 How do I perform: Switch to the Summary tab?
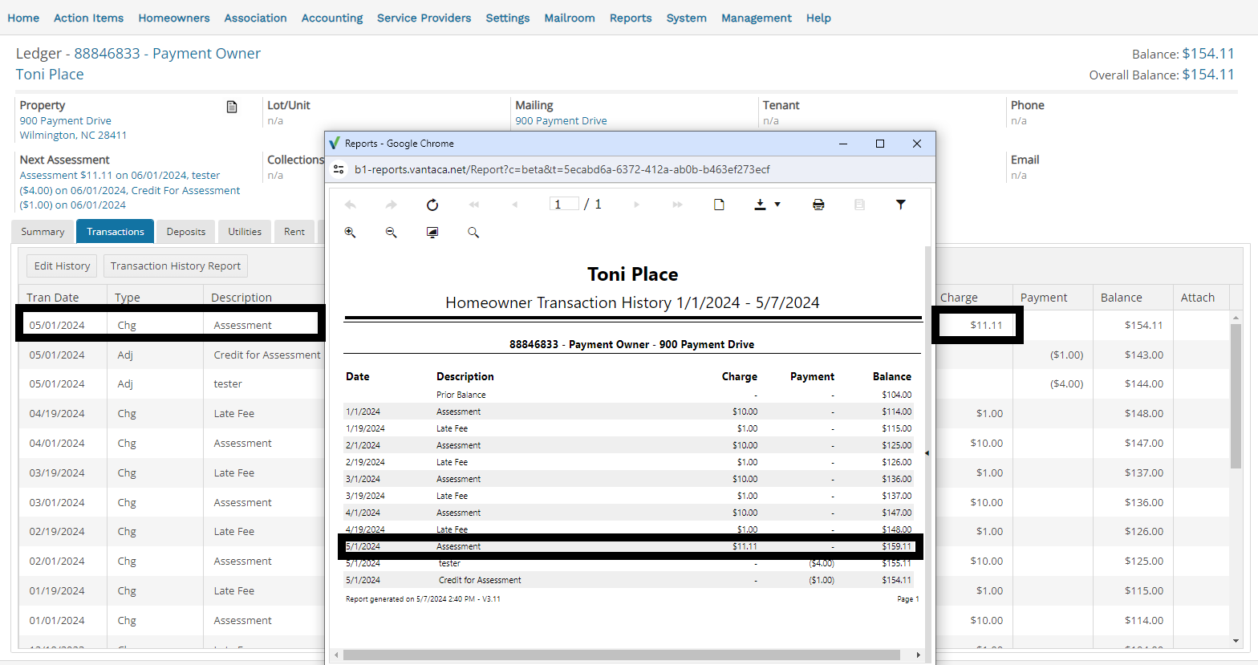tap(43, 232)
